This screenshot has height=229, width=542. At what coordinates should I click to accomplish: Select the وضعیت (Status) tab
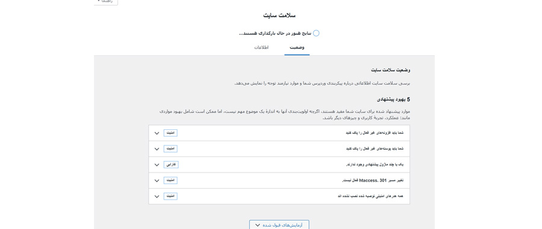click(x=297, y=47)
